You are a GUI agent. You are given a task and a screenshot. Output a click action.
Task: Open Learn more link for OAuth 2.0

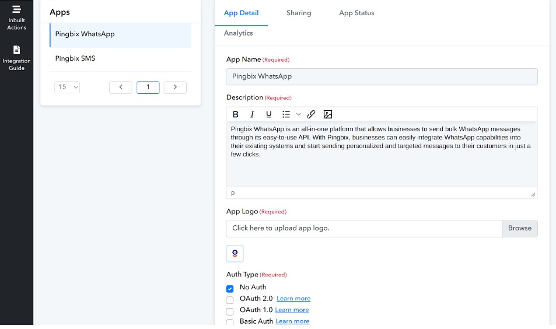coord(293,299)
